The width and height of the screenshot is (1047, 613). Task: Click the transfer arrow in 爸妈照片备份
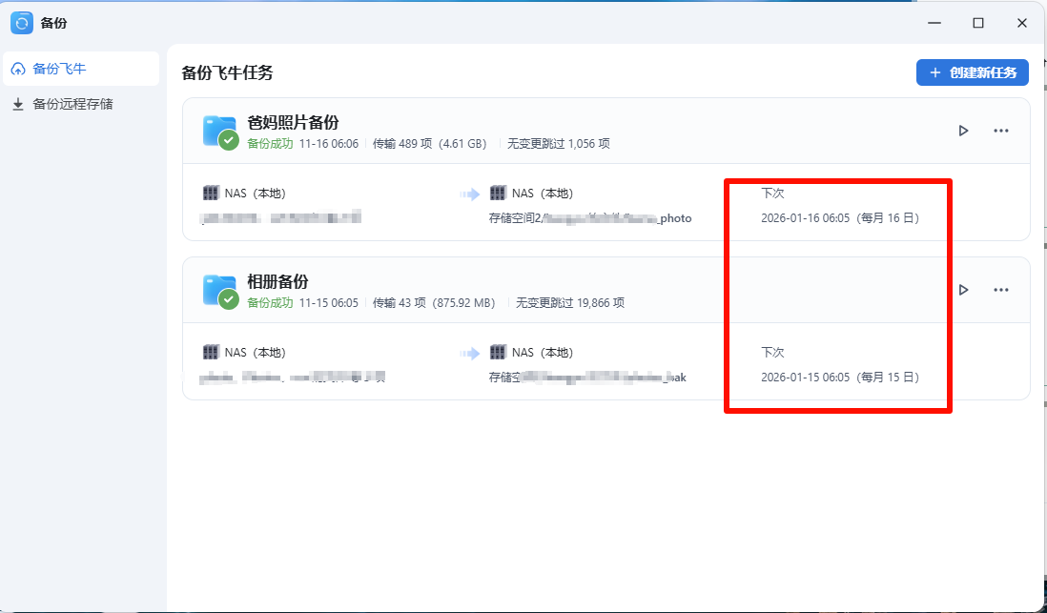click(470, 194)
